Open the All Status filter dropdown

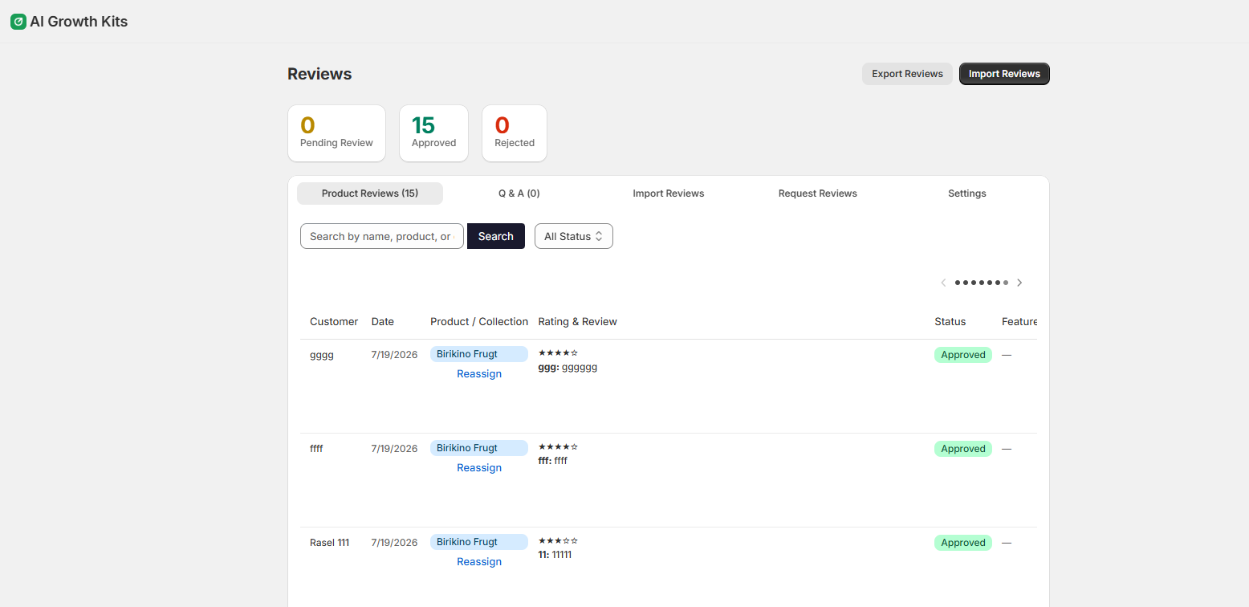pos(574,236)
